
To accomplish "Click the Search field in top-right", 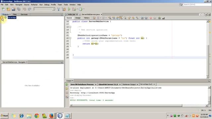I will point(197,5).
